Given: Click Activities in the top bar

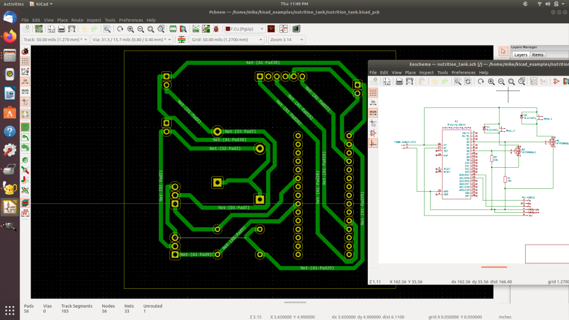Looking at the screenshot, I should coord(13,4).
